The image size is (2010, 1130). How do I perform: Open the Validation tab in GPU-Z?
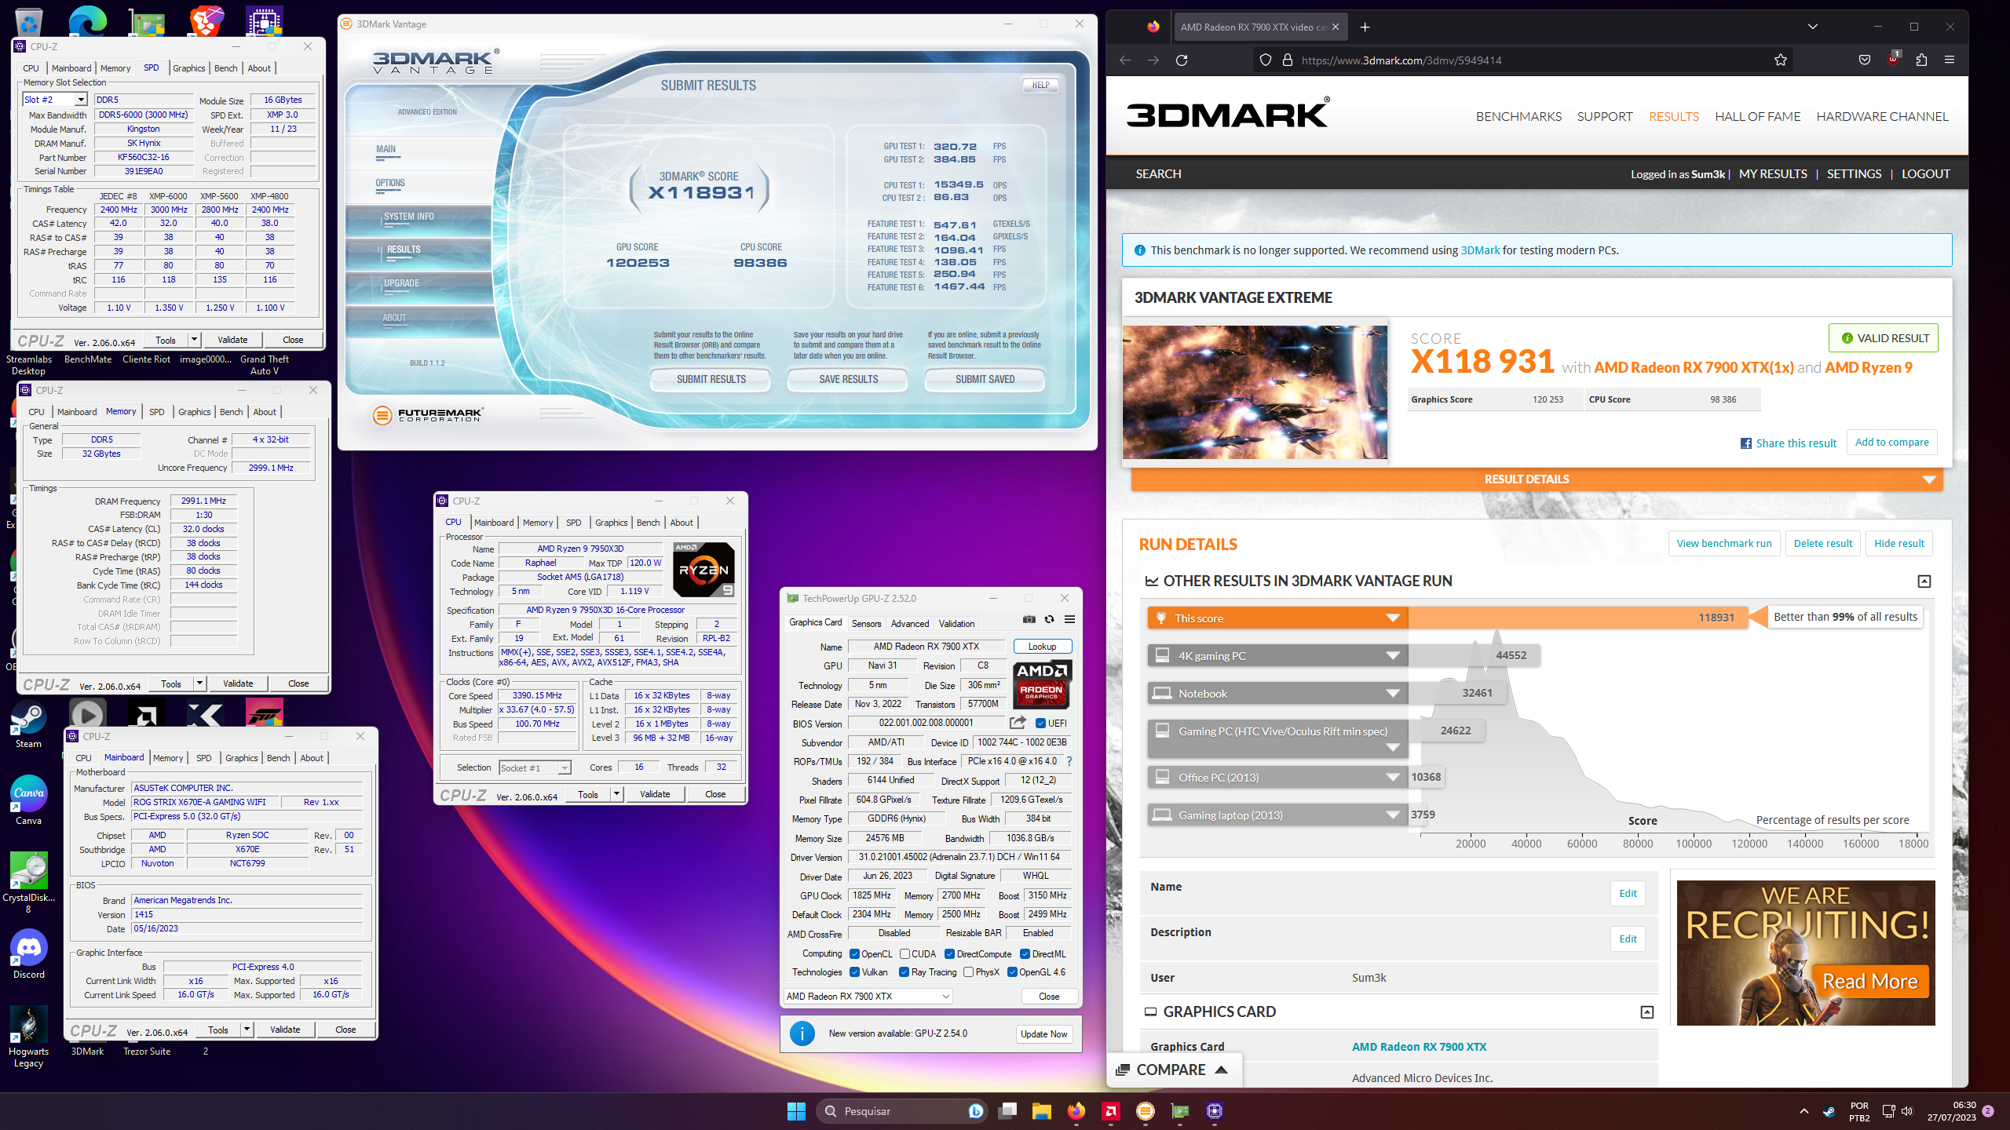click(956, 624)
